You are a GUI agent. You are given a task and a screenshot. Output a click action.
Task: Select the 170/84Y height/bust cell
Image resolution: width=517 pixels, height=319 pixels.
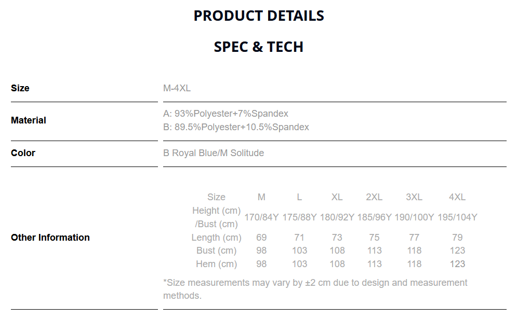(262, 217)
